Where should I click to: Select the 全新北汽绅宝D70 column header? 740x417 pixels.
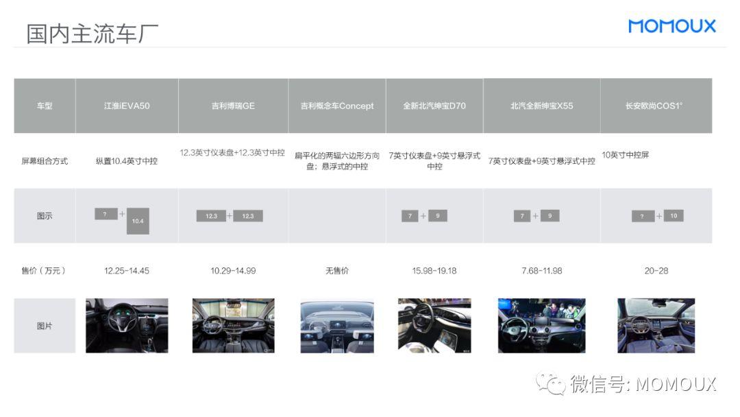click(x=434, y=106)
